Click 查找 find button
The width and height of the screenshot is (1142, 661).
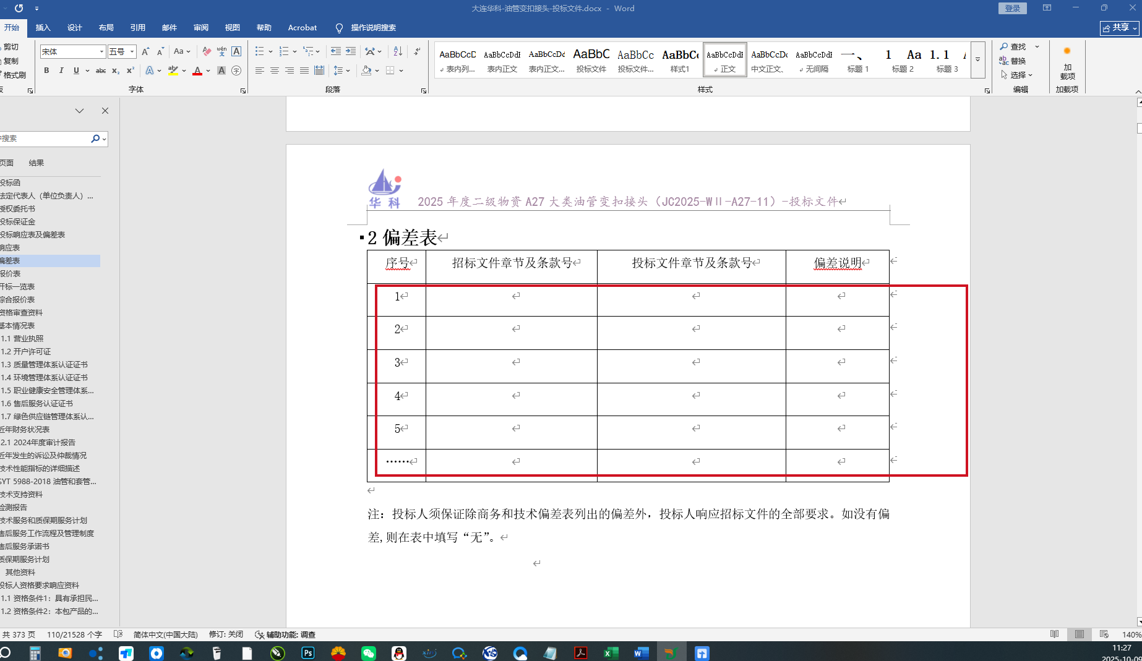pos(1013,46)
